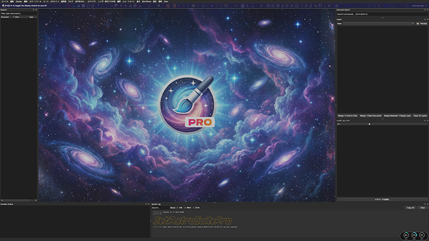Toggle the Info checkbox in System Log
The height and width of the screenshot is (241, 429).
pyautogui.click(x=179, y=207)
